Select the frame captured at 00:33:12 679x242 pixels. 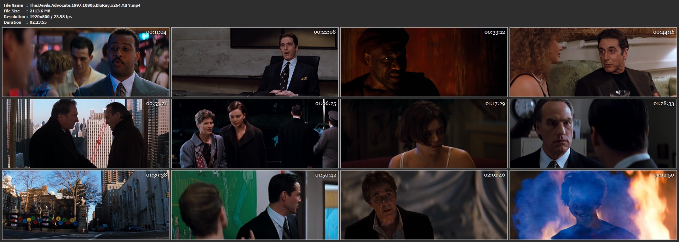click(x=424, y=62)
